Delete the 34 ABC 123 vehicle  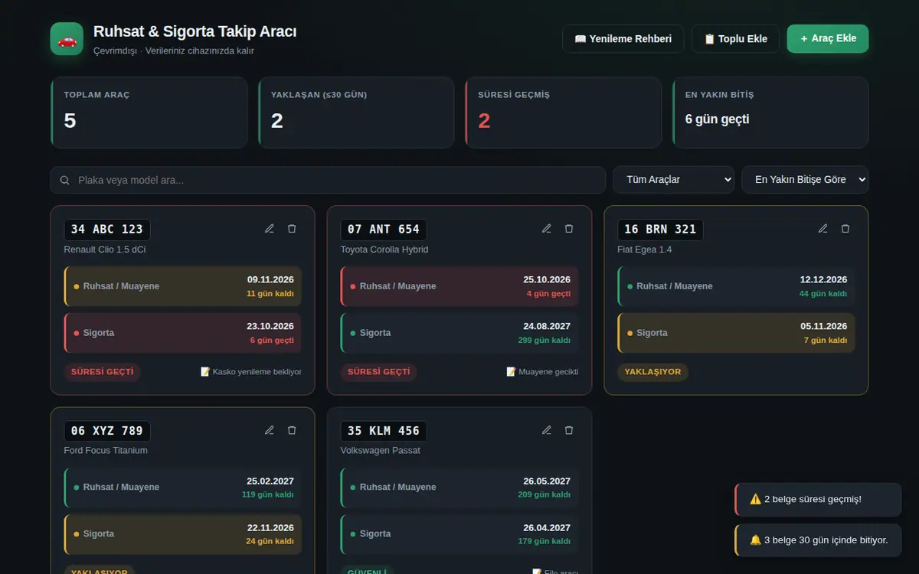coord(292,229)
